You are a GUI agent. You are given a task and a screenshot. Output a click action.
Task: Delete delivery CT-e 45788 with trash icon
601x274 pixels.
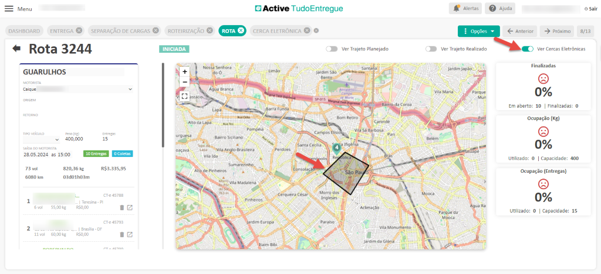point(121,207)
